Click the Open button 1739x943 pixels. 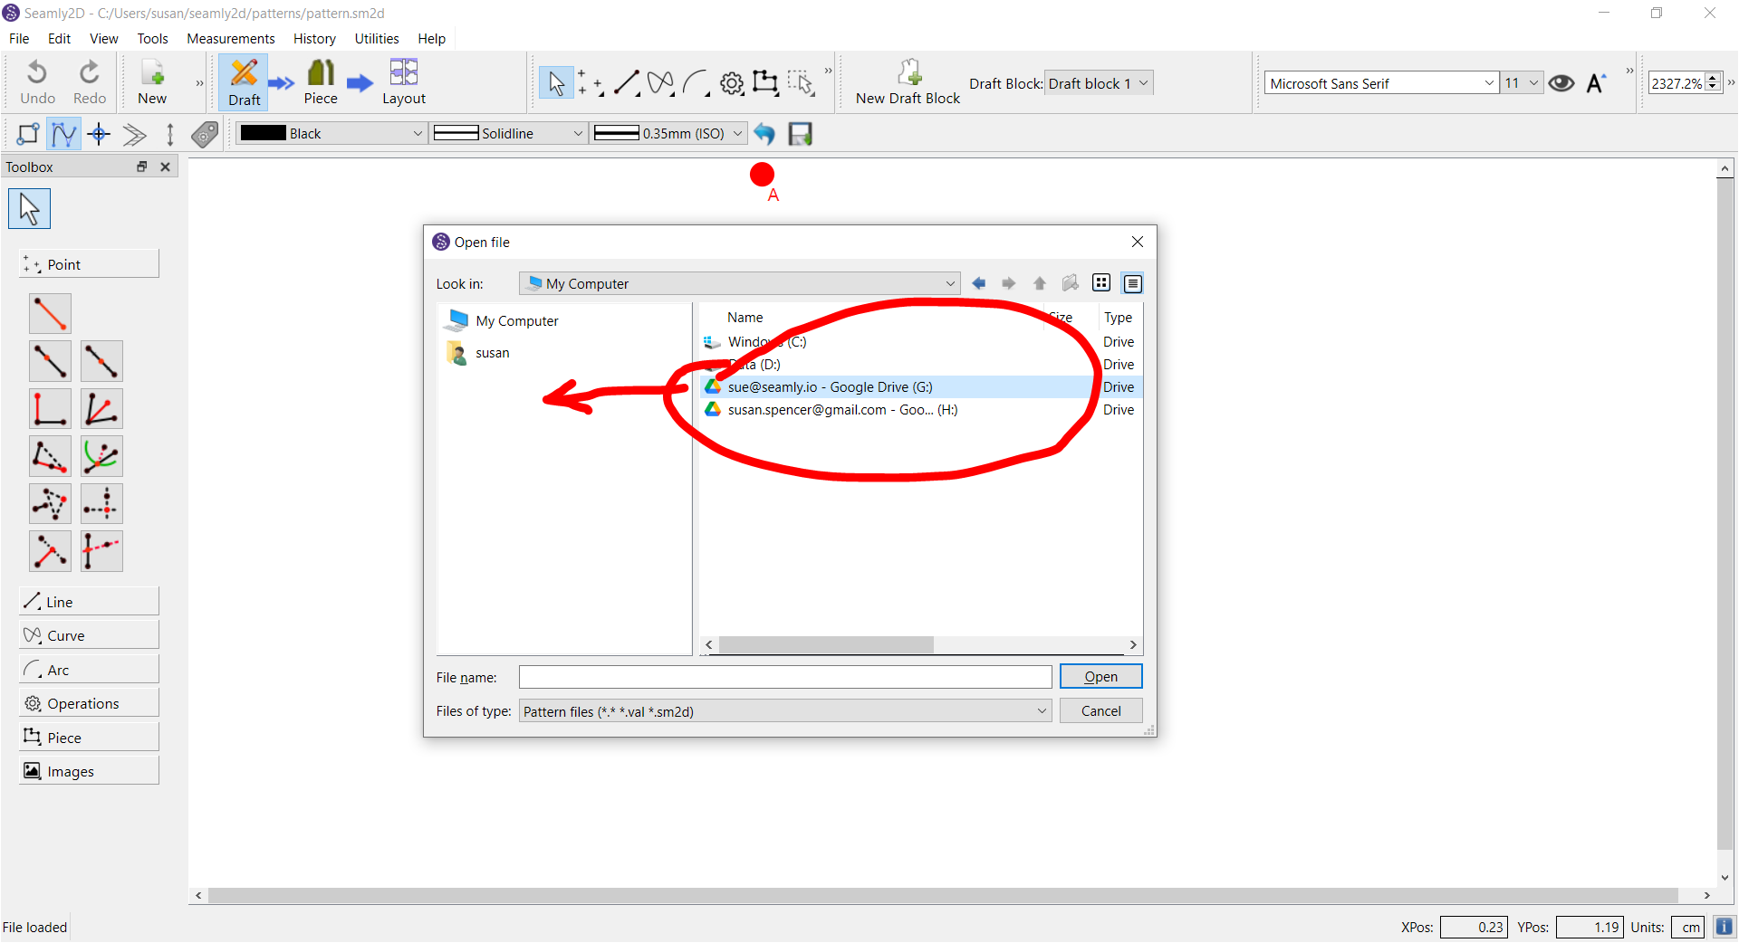(1100, 677)
